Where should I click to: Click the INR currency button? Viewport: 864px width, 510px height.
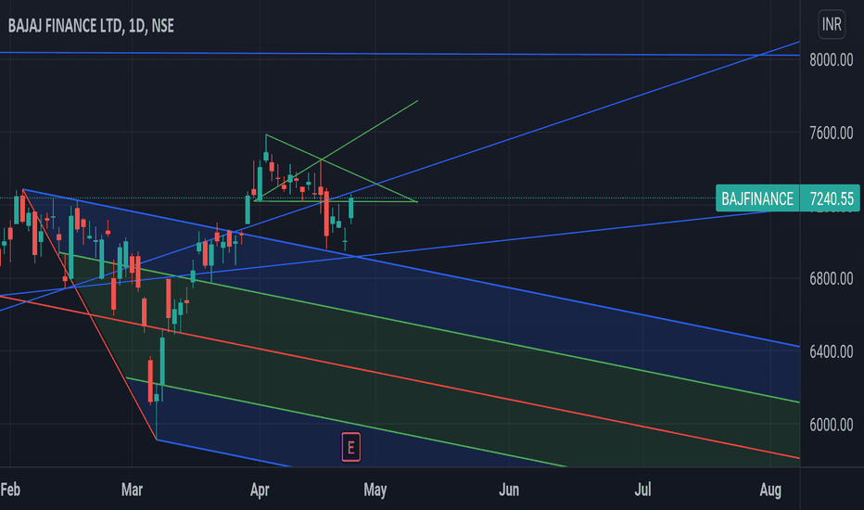point(832,25)
